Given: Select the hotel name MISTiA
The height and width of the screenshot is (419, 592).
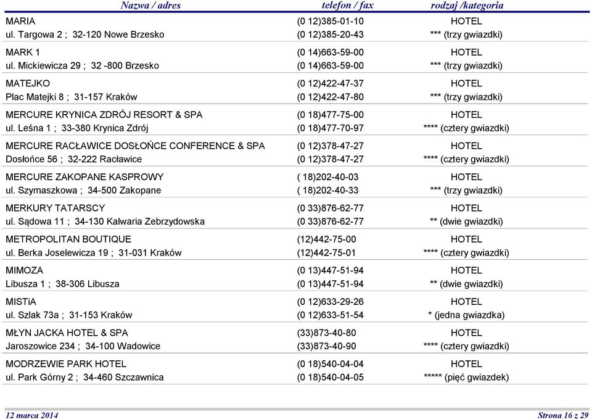Looking at the screenshot, I should pyautogui.click(x=21, y=302).
